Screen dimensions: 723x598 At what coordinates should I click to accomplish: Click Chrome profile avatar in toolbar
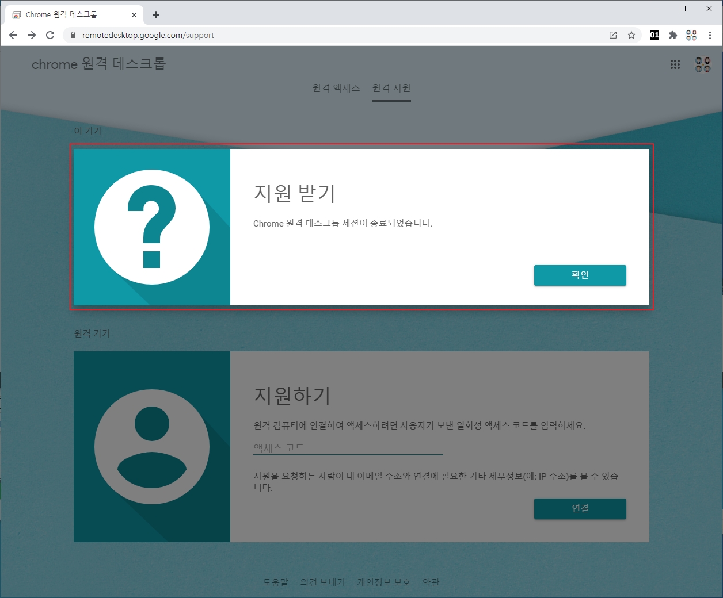point(691,35)
